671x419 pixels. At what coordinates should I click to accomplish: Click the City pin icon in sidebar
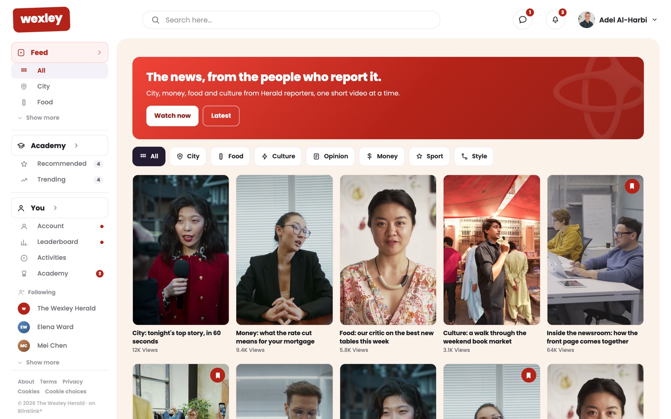click(24, 86)
